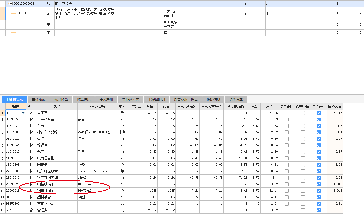Click the QDL quantity expression cell
The width and height of the screenshot is (364, 217).
(290, 14)
